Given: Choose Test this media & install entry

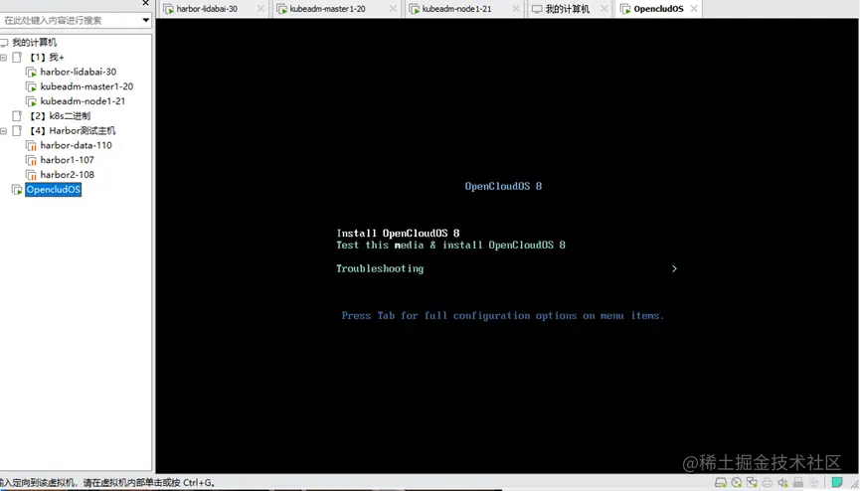Looking at the screenshot, I should tap(450, 245).
